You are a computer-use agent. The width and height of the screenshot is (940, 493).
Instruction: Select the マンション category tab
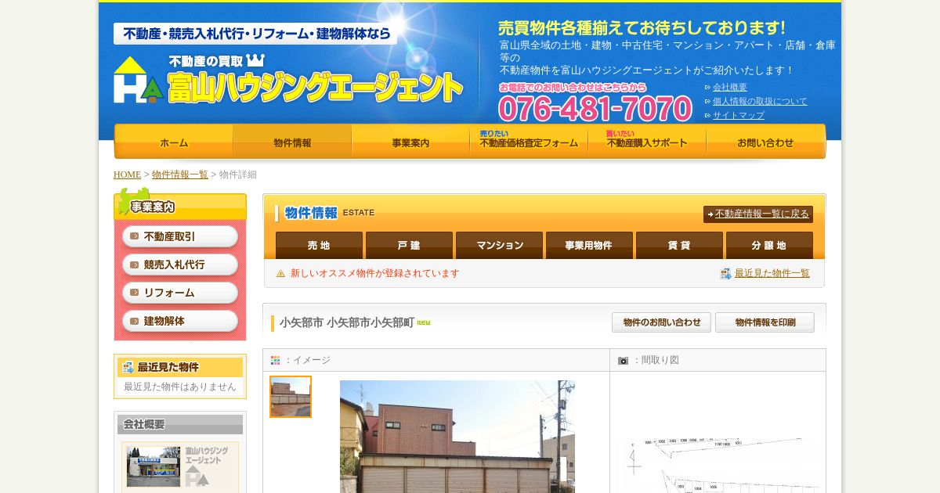pos(499,245)
